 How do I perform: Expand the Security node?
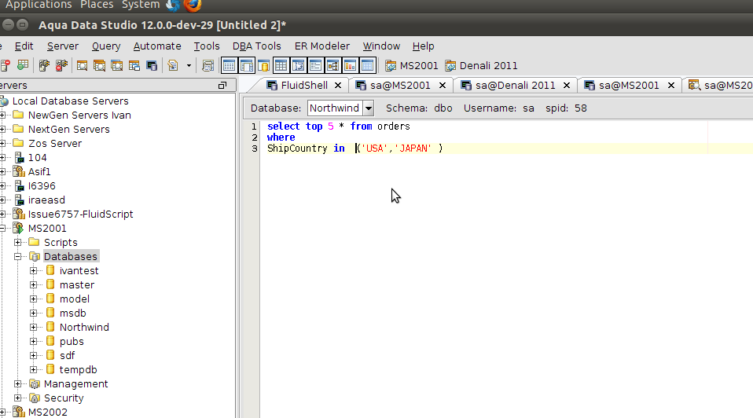(x=18, y=398)
